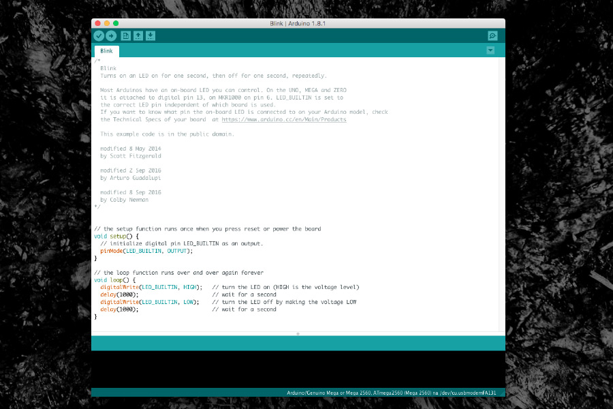Open the arduino.cc Products link in comments

[x=283, y=119]
